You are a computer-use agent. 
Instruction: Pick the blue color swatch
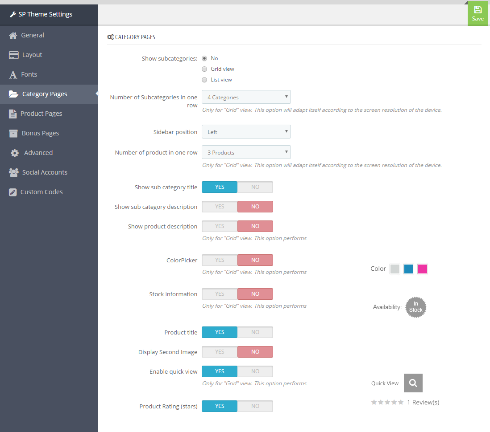(x=408, y=269)
